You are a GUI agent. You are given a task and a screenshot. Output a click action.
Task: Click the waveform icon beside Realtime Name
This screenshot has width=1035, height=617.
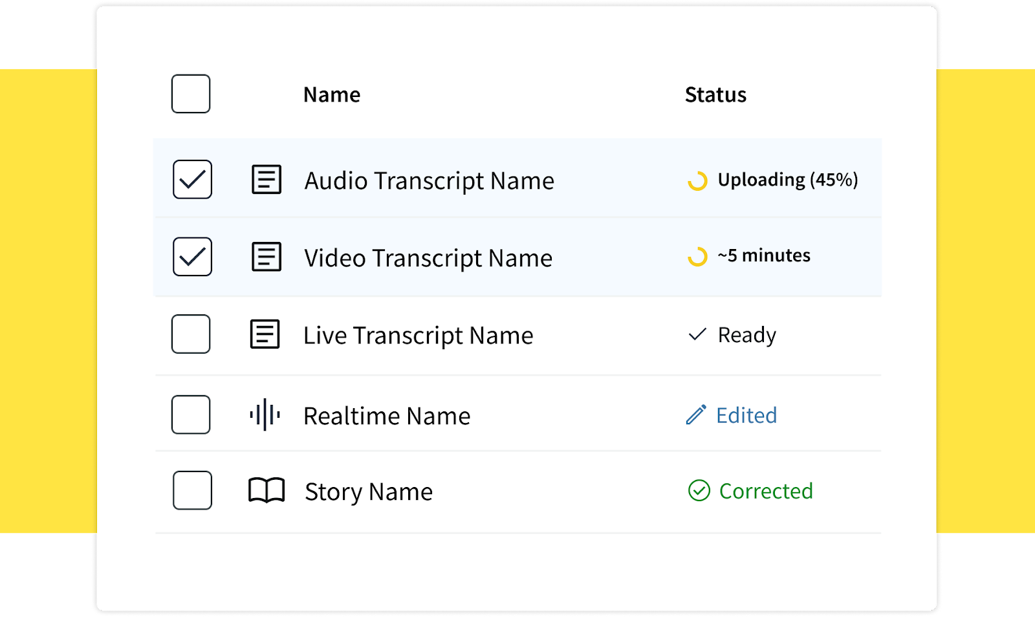pos(265,415)
